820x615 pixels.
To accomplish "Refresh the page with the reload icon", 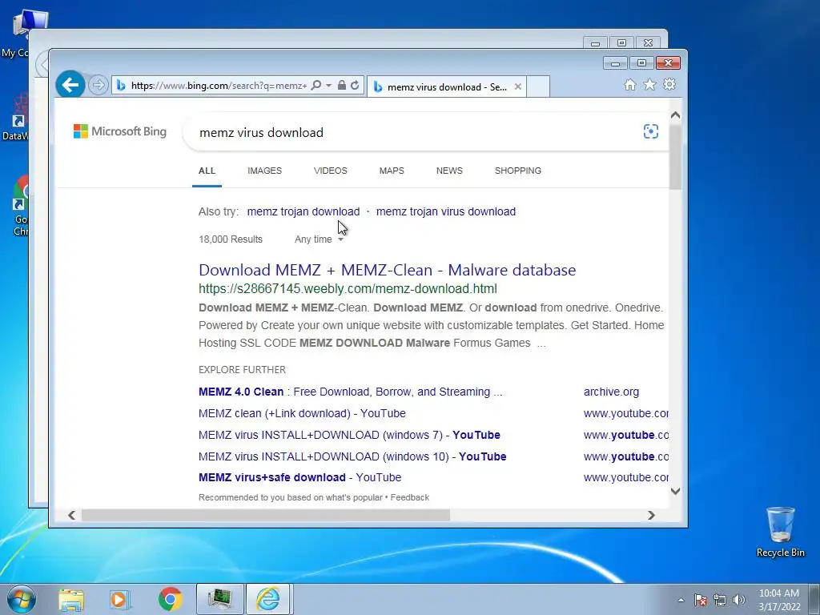I will pyautogui.click(x=355, y=85).
